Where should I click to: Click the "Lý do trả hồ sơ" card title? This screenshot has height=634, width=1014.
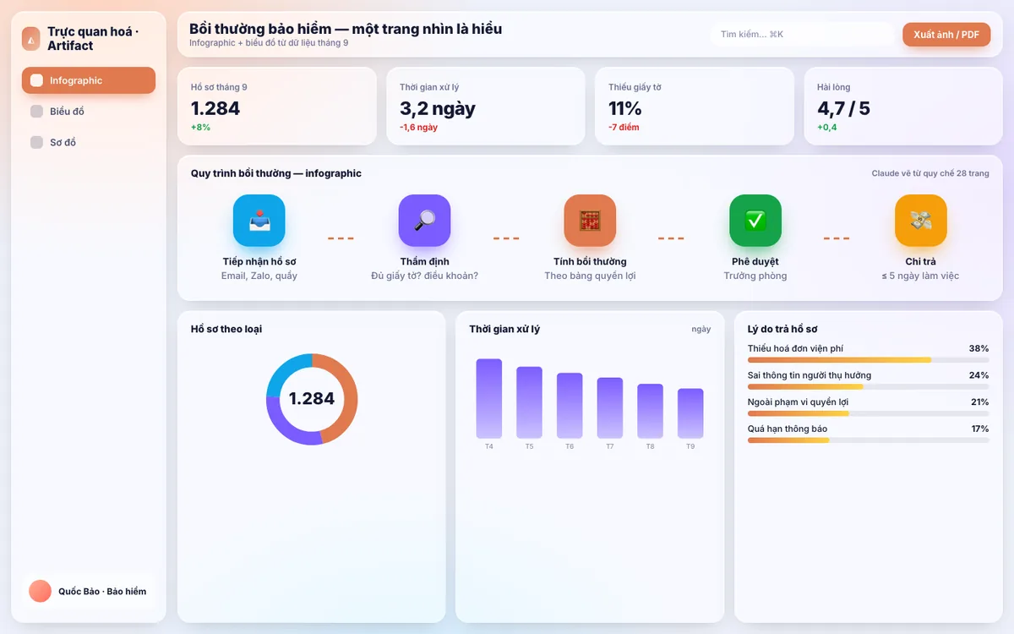[x=782, y=329]
